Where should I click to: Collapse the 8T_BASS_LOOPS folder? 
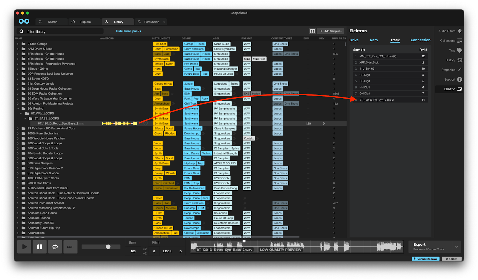click(25, 119)
